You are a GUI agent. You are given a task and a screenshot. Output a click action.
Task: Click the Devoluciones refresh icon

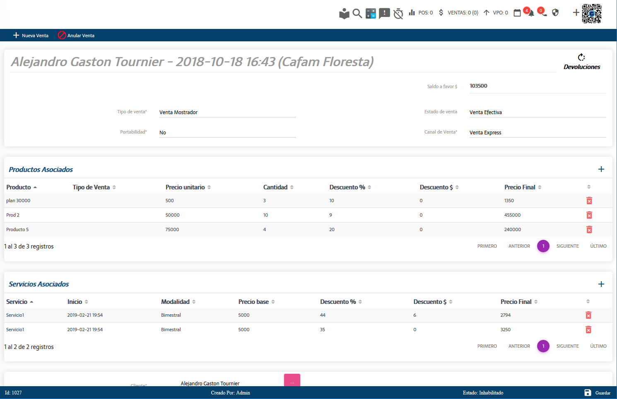coord(581,57)
